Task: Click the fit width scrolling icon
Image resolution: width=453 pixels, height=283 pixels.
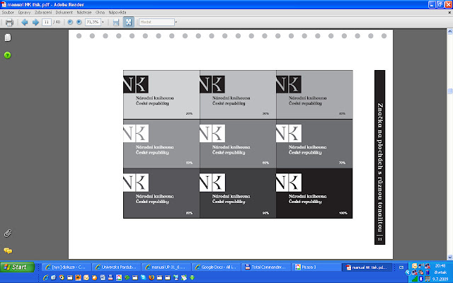Action: tap(117, 22)
